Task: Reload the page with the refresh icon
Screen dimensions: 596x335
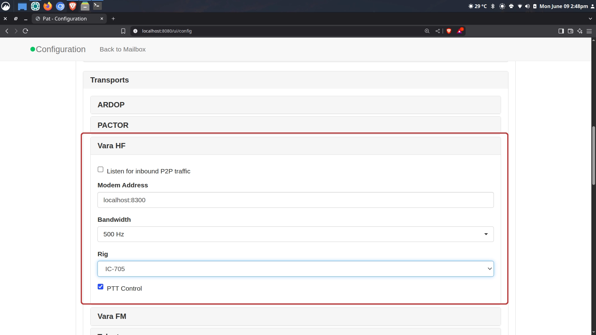Action: point(25,31)
